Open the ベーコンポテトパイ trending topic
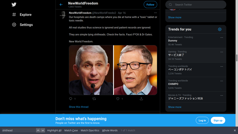Image resolution: width=238 pixels, height=134 pixels. click(196, 70)
